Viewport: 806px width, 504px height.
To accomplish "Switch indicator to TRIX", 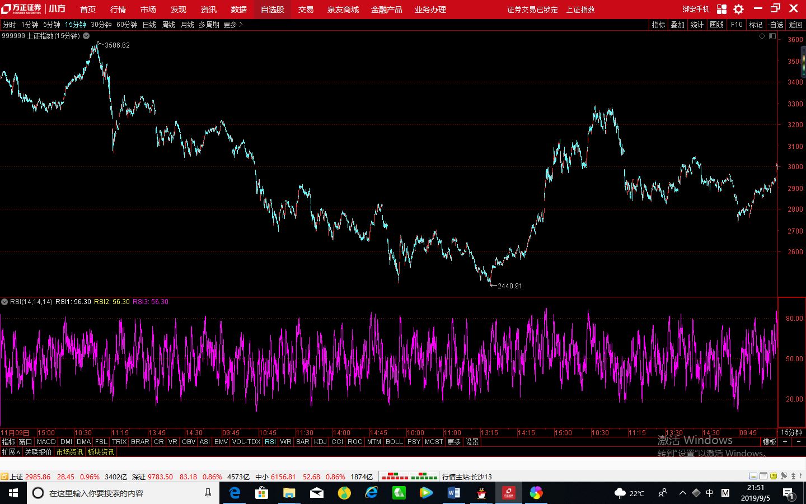I will click(x=119, y=442).
